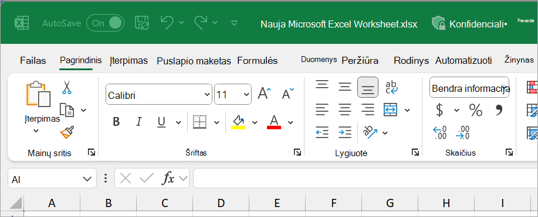
Task: Align text right
Action: pyautogui.click(x=368, y=109)
